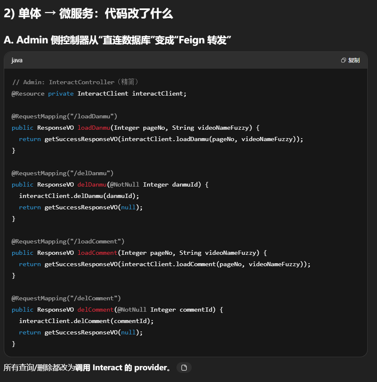Click the InteractController comment line
The width and height of the screenshot is (377, 382).
pyautogui.click(x=75, y=82)
